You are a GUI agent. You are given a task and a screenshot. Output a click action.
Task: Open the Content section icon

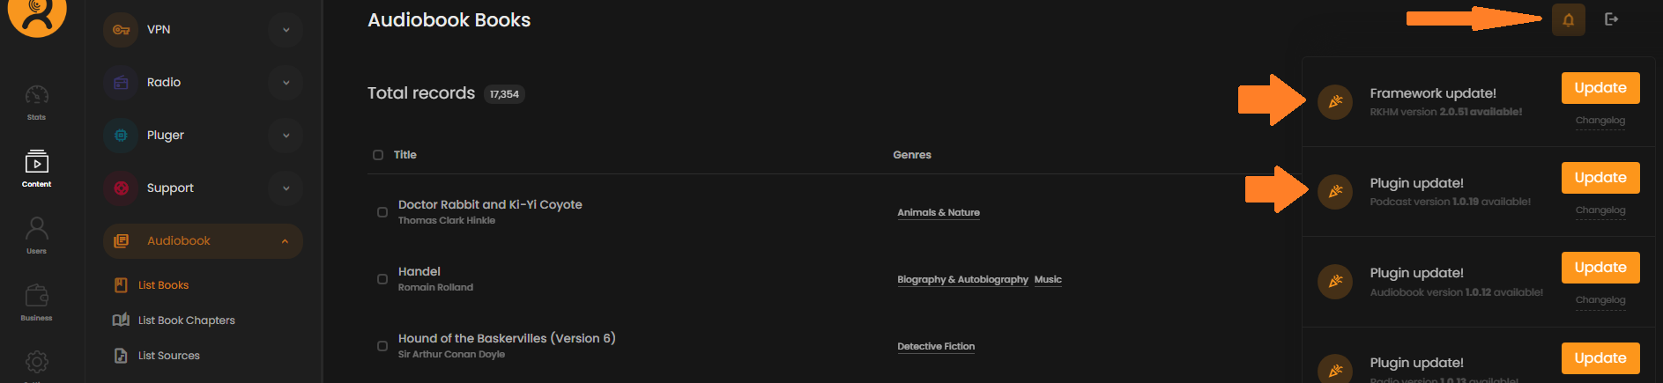point(36,169)
